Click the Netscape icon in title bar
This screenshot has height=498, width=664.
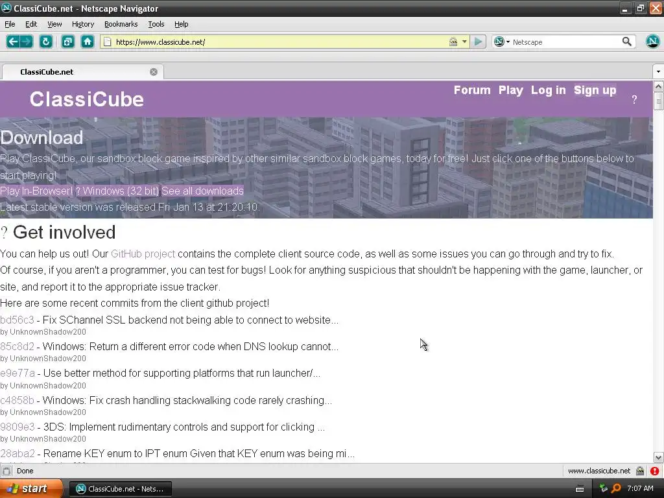6,8
